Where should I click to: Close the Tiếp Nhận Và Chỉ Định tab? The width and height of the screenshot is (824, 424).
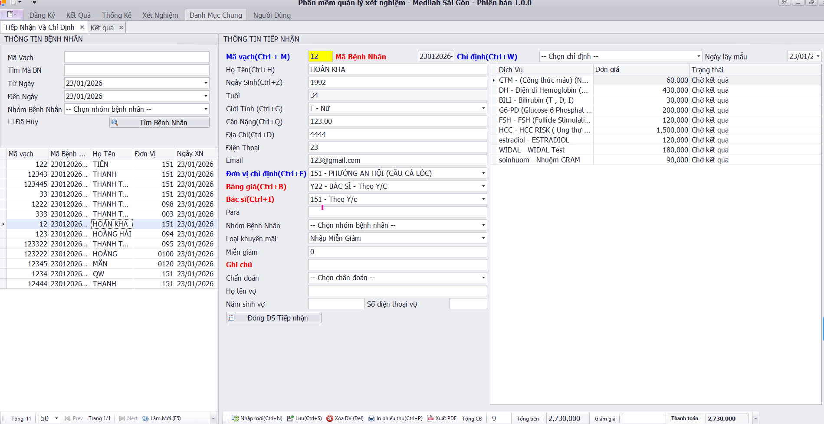point(82,27)
